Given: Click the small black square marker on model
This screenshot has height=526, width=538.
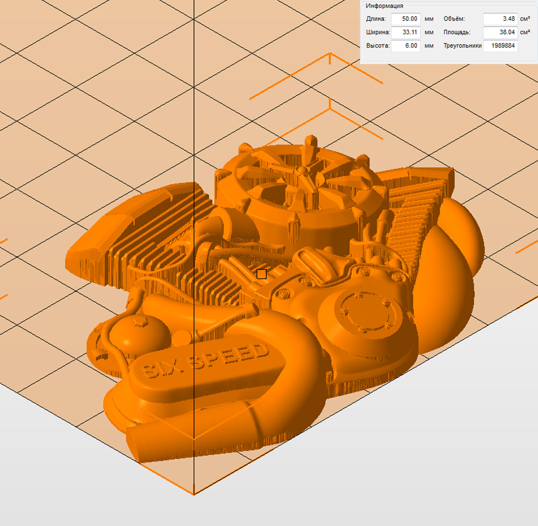Looking at the screenshot, I should (x=262, y=274).
